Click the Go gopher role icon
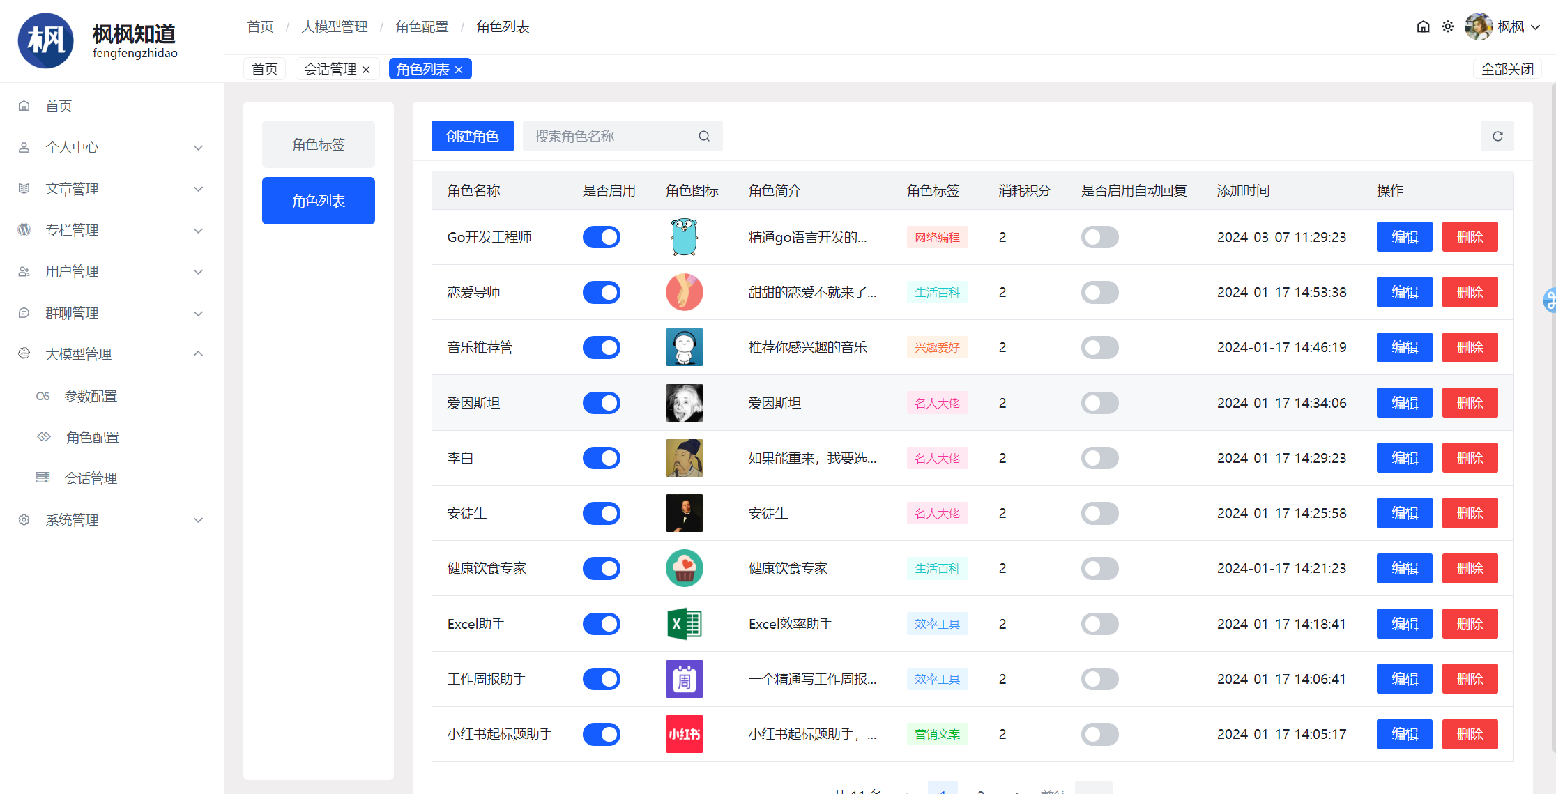The height and width of the screenshot is (794, 1556). [x=684, y=237]
